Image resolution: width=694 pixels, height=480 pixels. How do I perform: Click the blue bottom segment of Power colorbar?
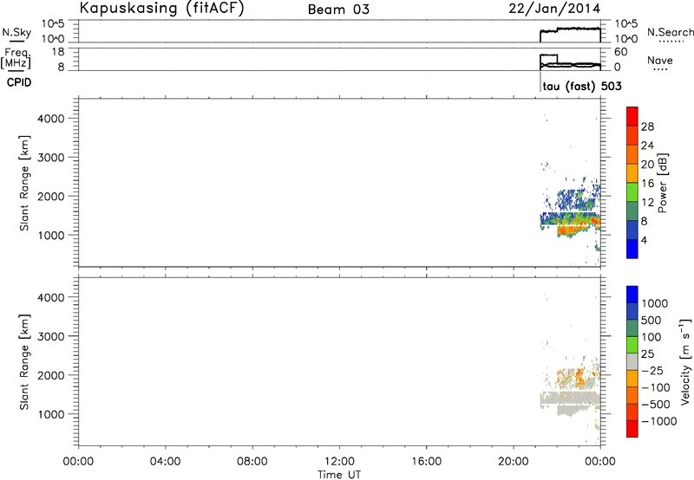pos(632,249)
